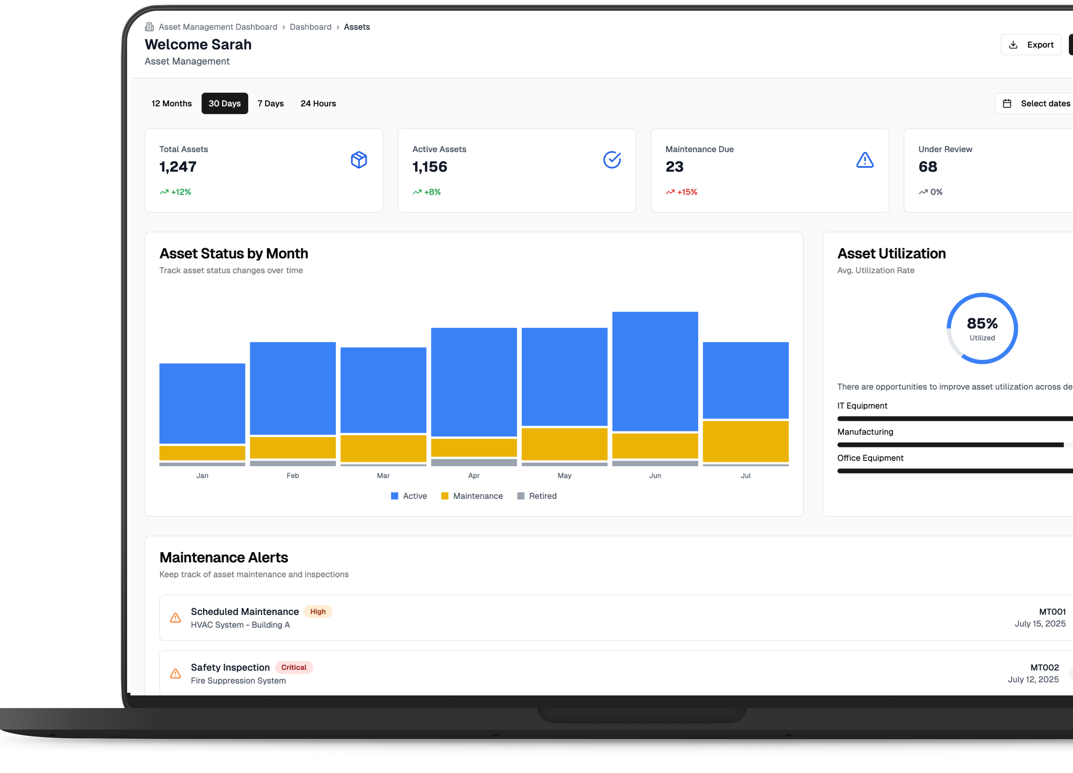This screenshot has height=773, width=1073.
Task: Toggle the Maintenance series in the chart legend
Action: 472,496
